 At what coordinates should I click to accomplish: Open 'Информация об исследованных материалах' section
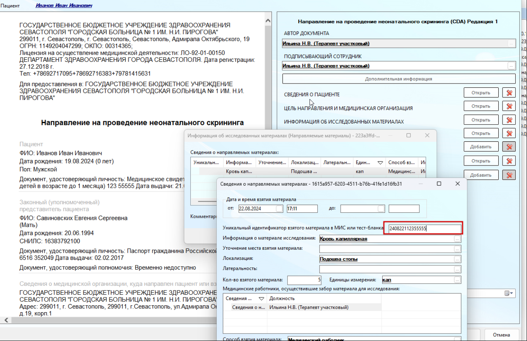pyautogui.click(x=481, y=120)
